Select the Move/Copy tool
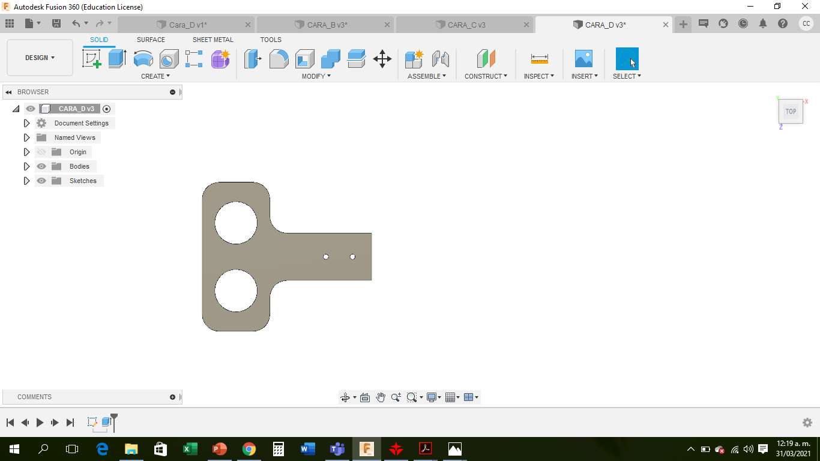The height and width of the screenshot is (461, 820). point(382,59)
